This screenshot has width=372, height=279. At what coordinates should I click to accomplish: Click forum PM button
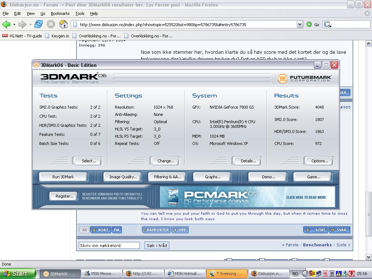(x=117, y=230)
